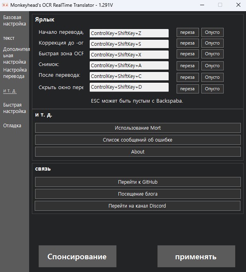Screen dimensions: 246x272
Task: Click переза button for Начало перевода
Action: [x=187, y=32]
